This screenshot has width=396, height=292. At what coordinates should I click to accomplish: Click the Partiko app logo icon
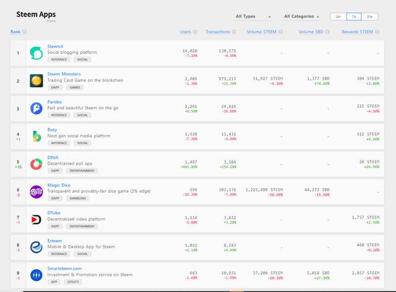coord(37,108)
